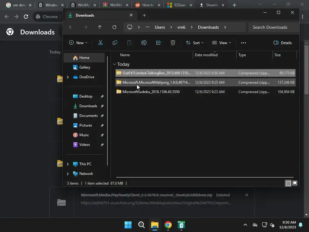Click the Paste clipboard icon
This screenshot has width=309, height=232.
point(129,43)
